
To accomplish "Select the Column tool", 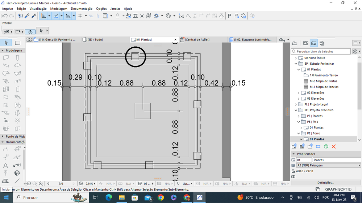I will point(17,57).
